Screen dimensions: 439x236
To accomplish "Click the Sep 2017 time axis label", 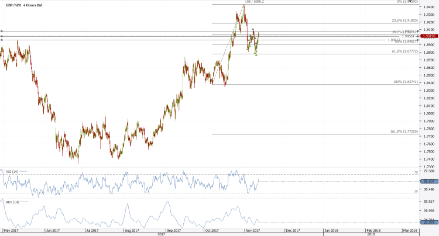I will pos(174,230).
